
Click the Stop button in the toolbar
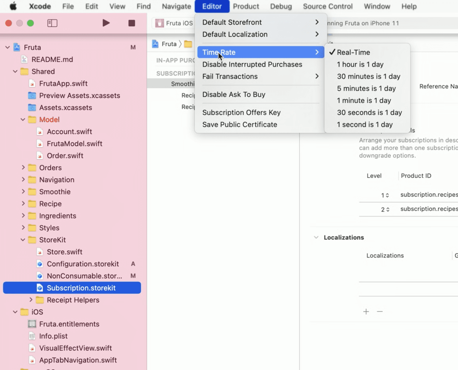point(131,23)
